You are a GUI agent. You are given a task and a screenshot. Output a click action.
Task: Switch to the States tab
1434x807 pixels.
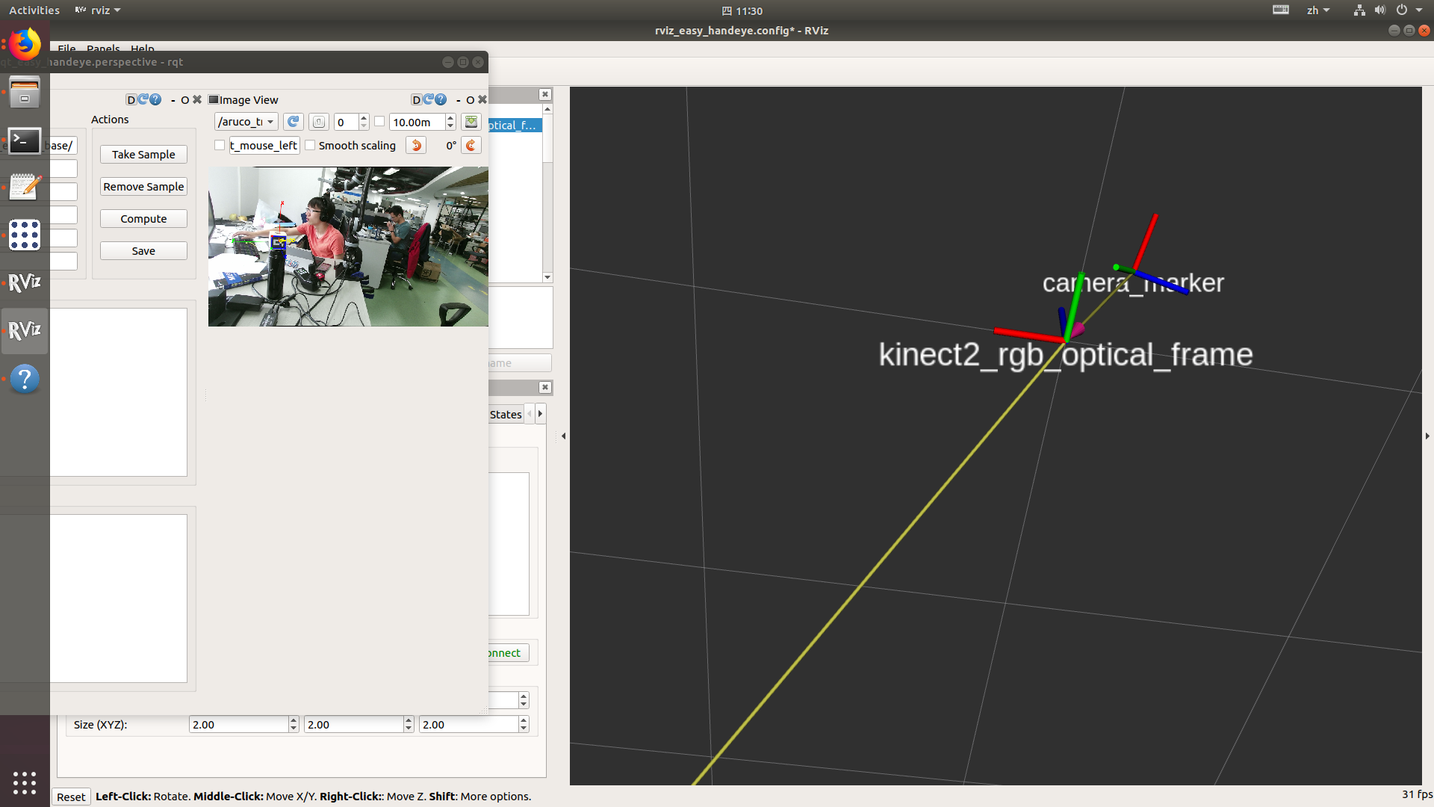pyautogui.click(x=506, y=414)
